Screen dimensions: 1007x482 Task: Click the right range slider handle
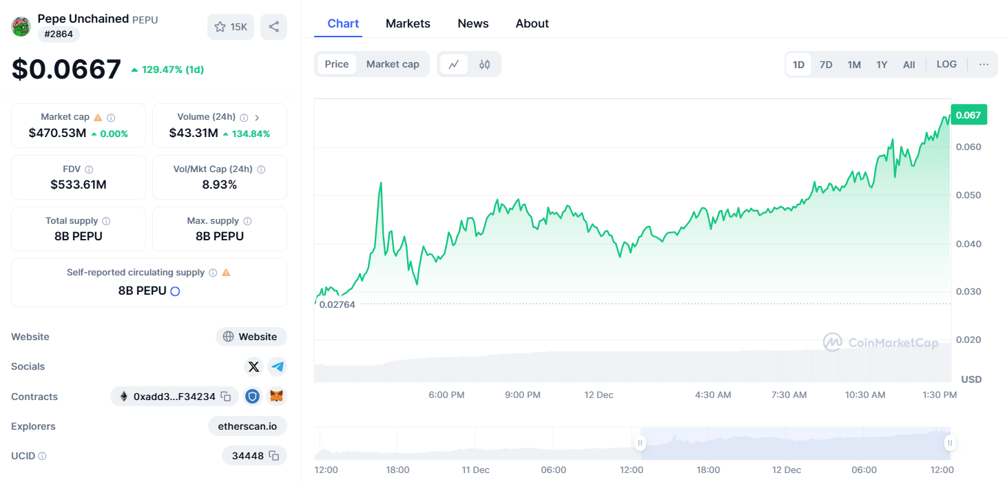click(x=950, y=443)
